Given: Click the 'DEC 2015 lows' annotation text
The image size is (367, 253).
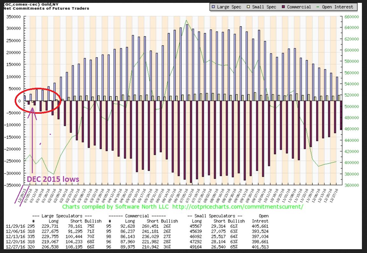Looking at the screenshot, I should 53,179.
